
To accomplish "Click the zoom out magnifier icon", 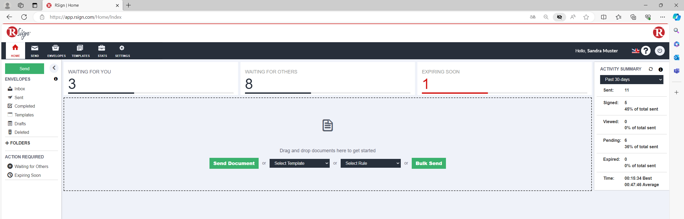I will point(546,17).
